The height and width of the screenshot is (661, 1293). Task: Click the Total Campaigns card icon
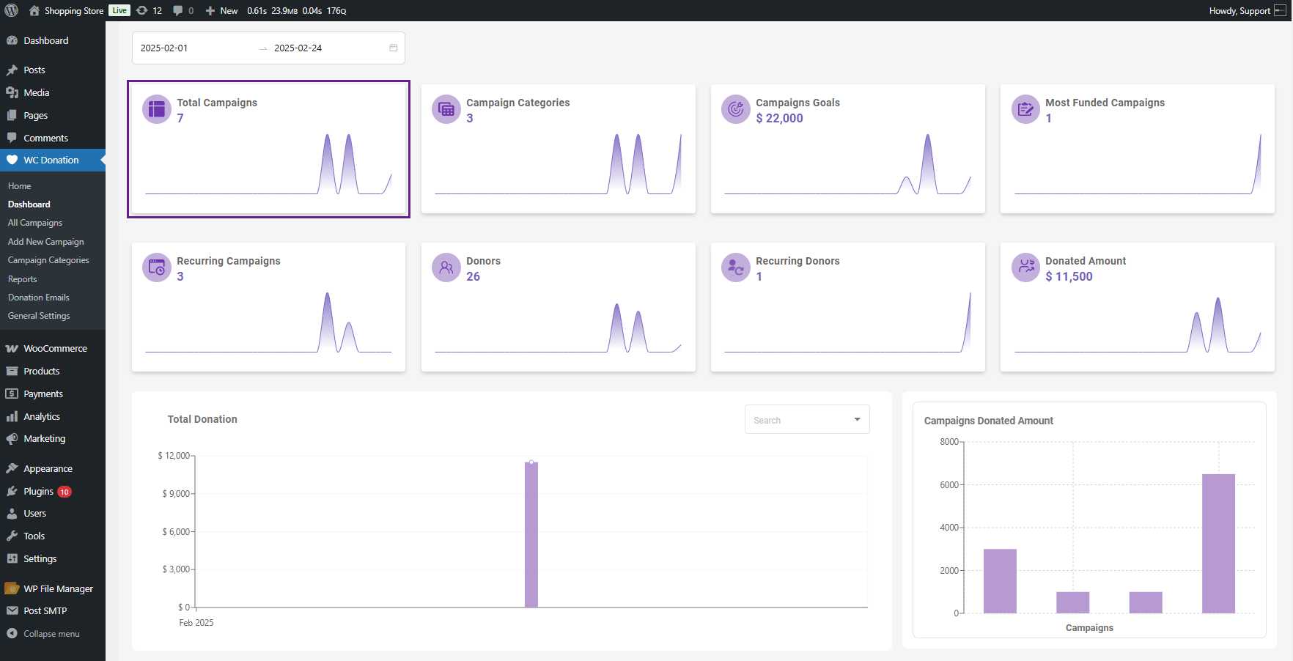coord(156,109)
